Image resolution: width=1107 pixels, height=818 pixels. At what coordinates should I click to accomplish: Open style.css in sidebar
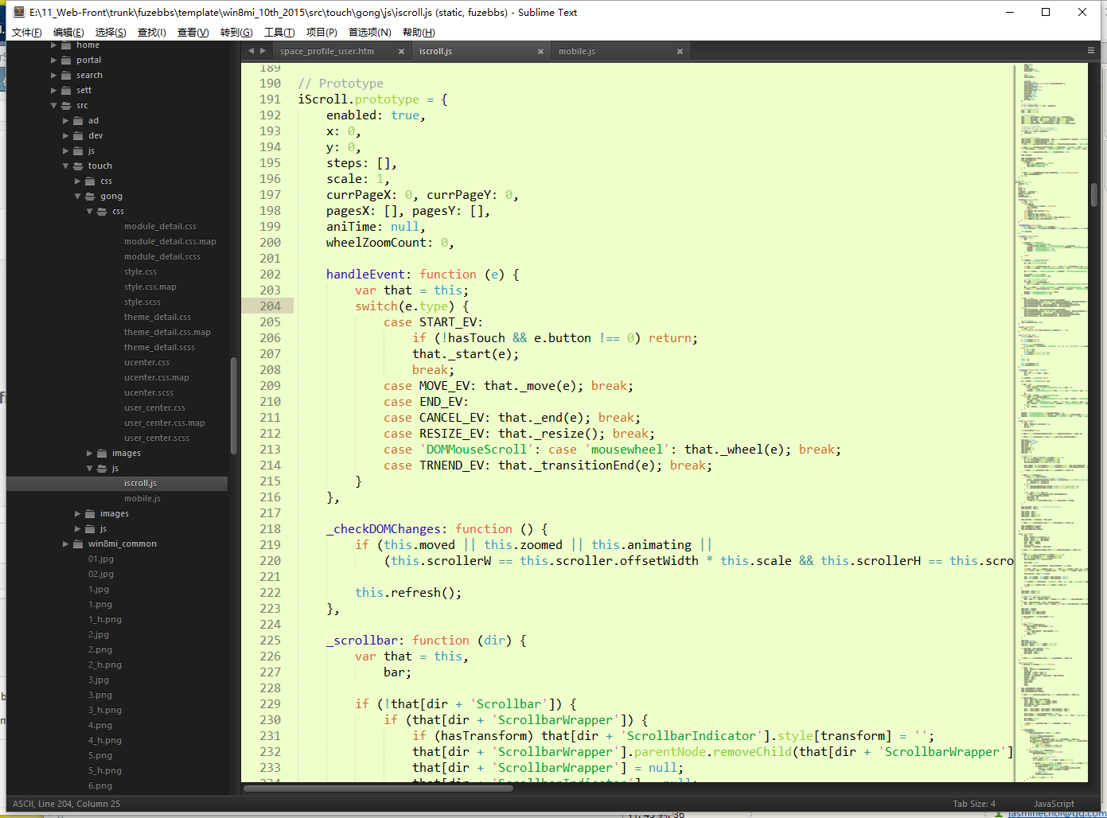click(140, 271)
